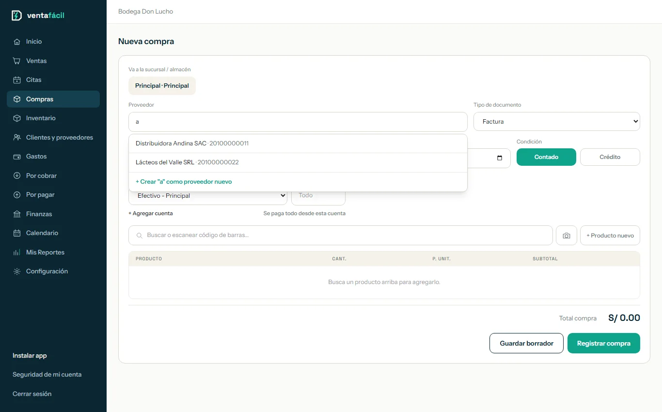Click Cerrar sesión link
This screenshot has height=412, width=662.
[x=32, y=394]
